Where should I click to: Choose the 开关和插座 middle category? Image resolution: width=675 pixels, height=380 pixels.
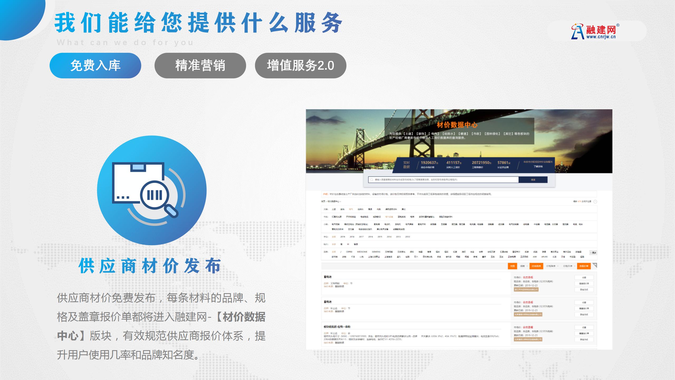[x=351, y=217]
